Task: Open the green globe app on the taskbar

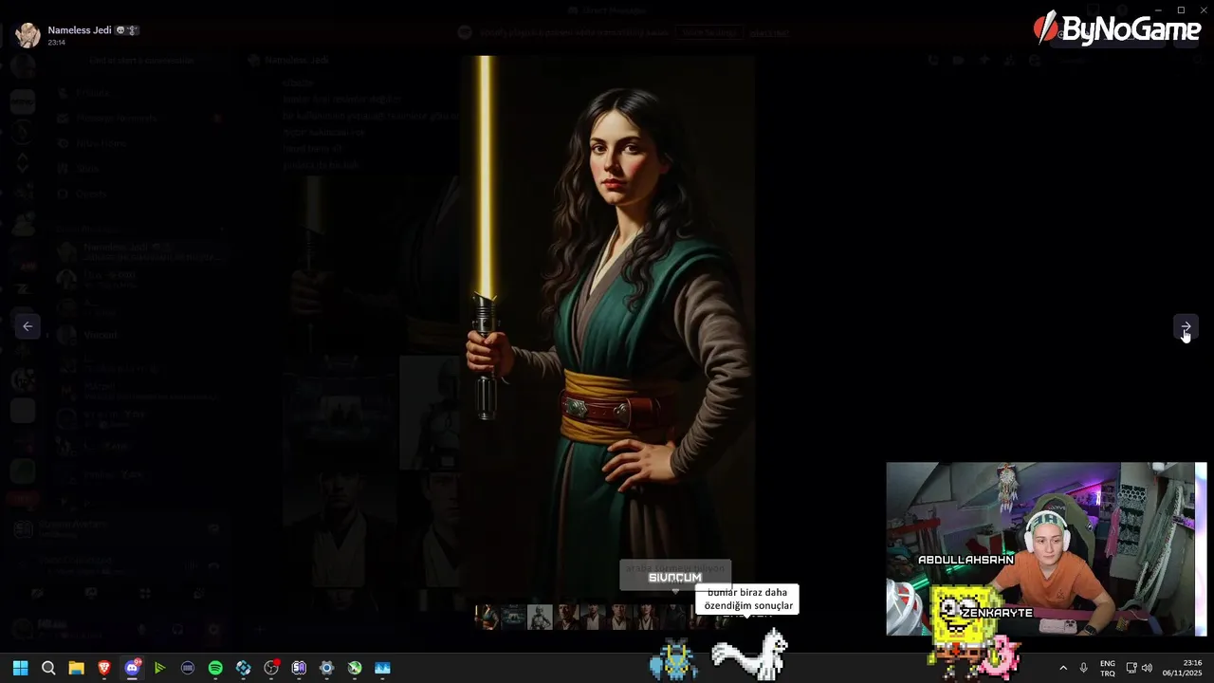Action: [355, 668]
